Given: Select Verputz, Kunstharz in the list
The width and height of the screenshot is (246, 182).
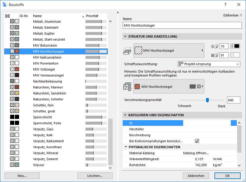Looking at the screenshot, I should click(x=56, y=147).
